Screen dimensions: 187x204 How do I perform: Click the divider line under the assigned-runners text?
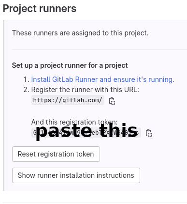click(x=100, y=50)
